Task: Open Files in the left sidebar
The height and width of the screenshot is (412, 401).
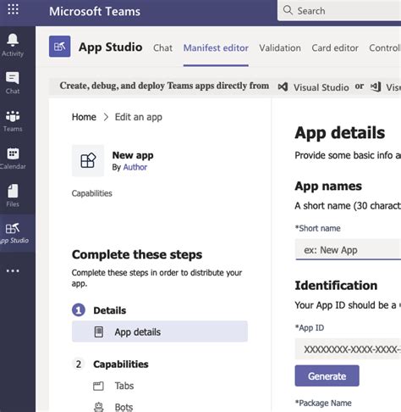Action: click(13, 196)
